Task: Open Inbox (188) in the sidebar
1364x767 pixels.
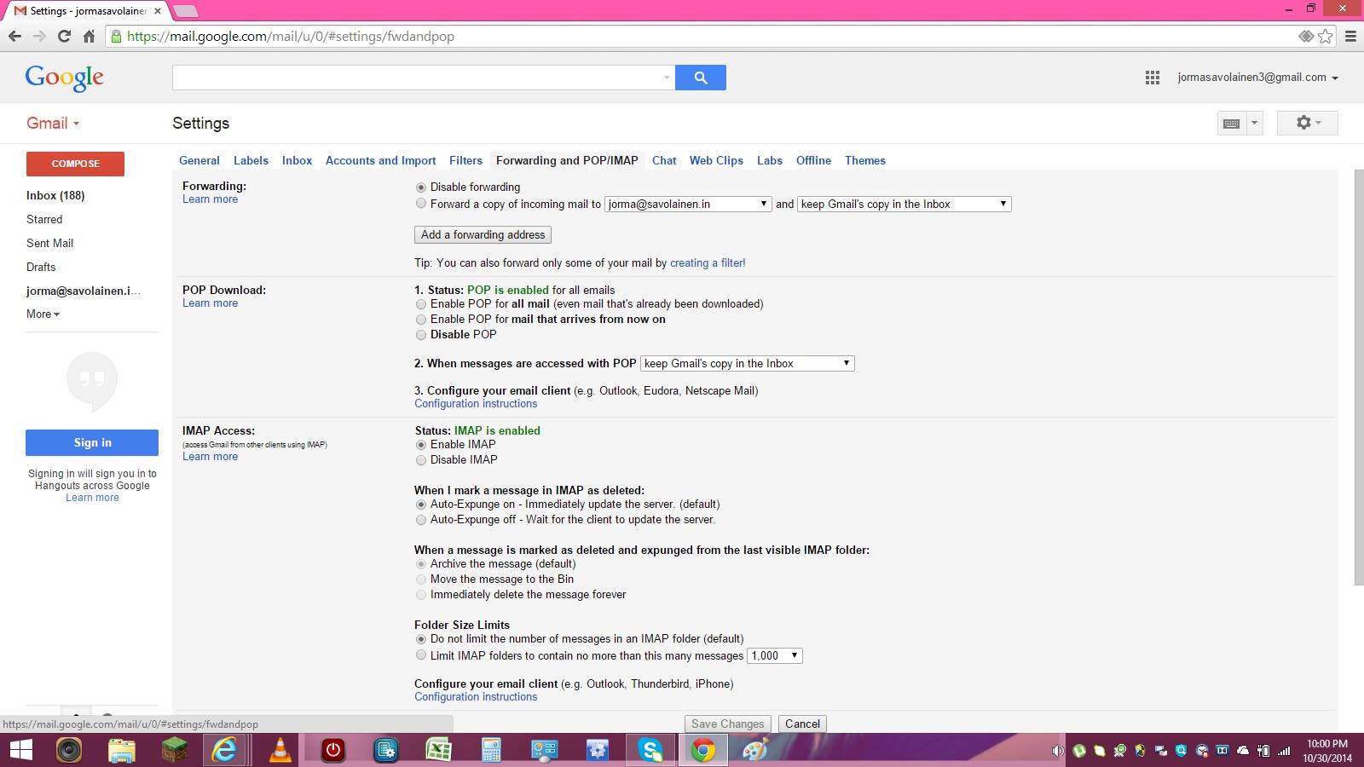Action: tap(55, 195)
